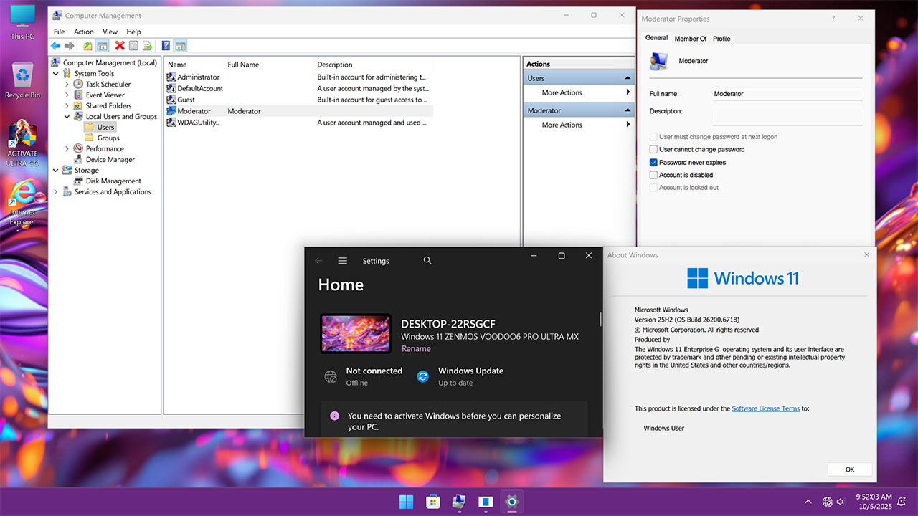Select the Guest user account icon
Image resolution: width=918 pixels, height=516 pixels.
[171, 100]
